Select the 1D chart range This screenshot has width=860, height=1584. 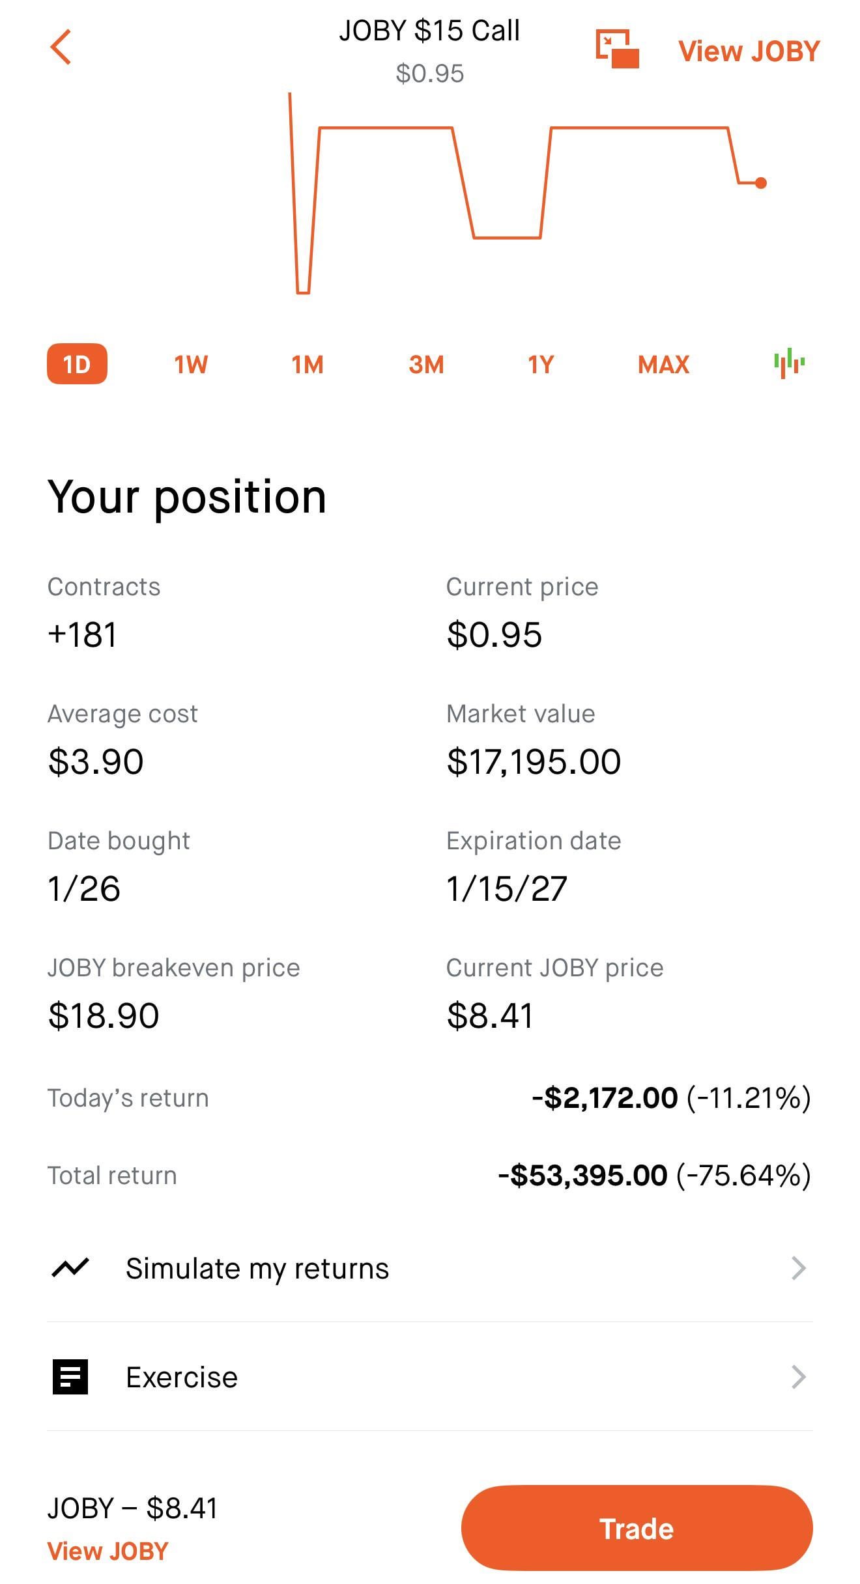pos(77,363)
